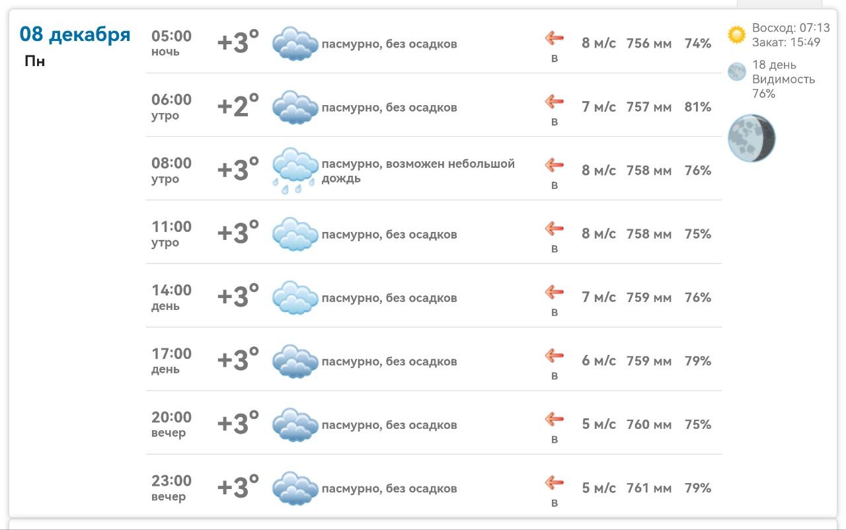Click the 20:00 вечер time label
This screenshot has height=530, width=846.
click(171, 424)
